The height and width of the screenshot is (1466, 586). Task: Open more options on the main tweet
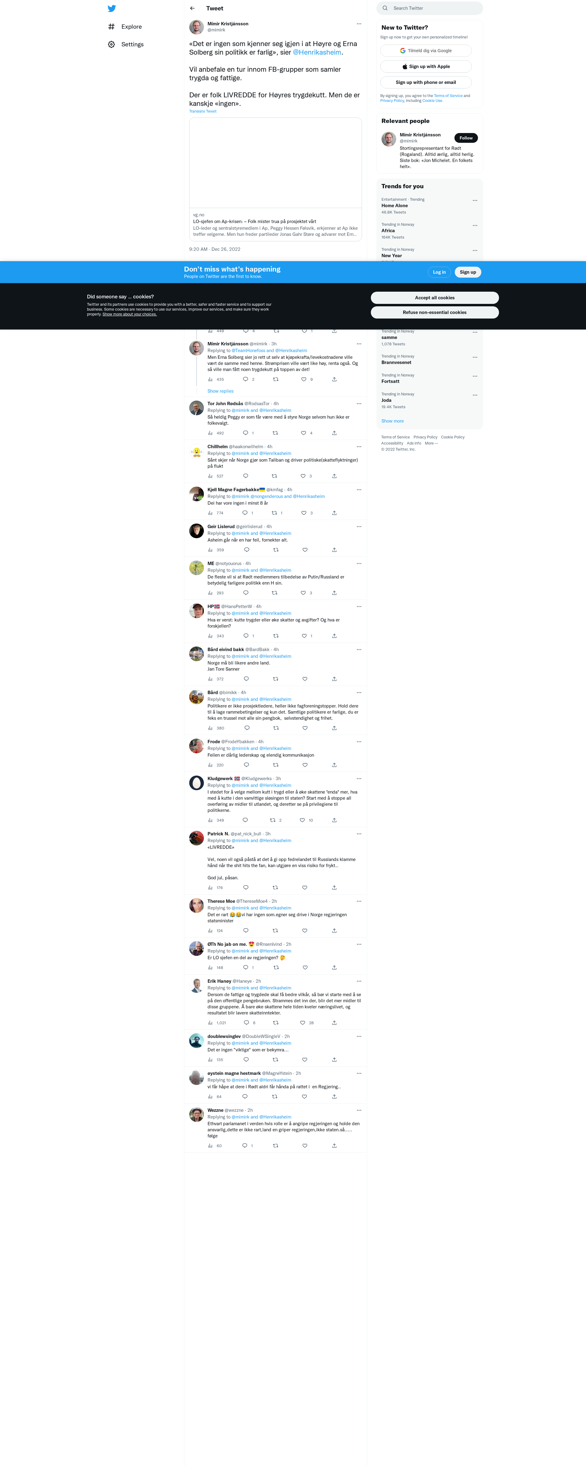(359, 24)
